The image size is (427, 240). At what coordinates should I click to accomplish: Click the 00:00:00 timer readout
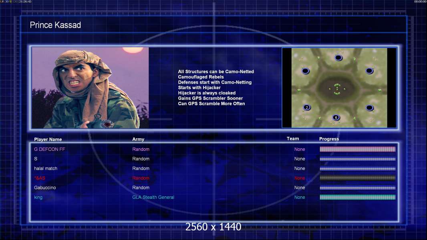[420, 2]
